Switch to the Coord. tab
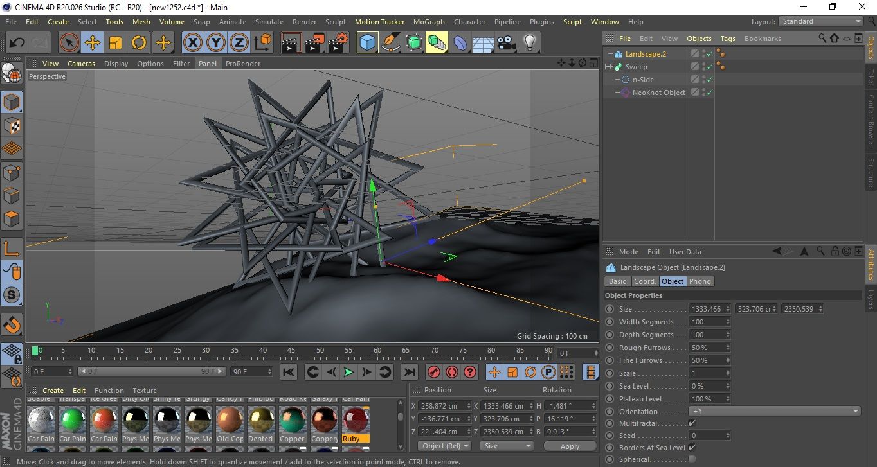Image resolution: width=877 pixels, height=467 pixels. tap(645, 281)
